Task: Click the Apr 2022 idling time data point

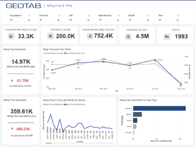Action: (78, 63)
